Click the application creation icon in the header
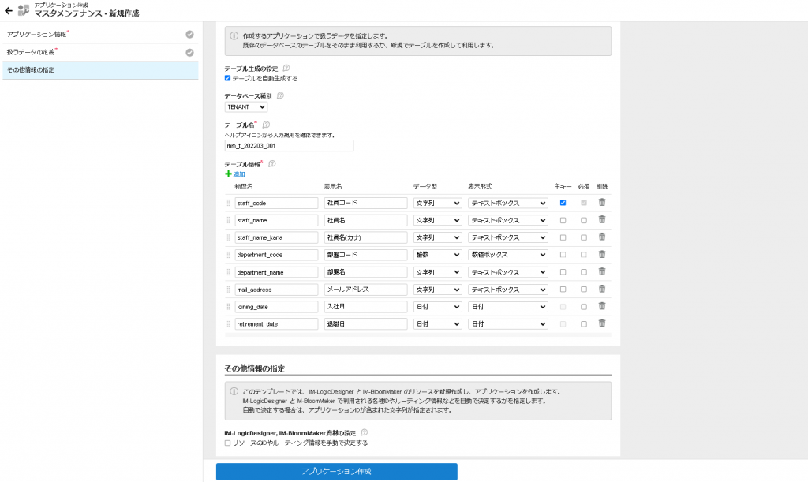The height and width of the screenshot is (482, 808). 23,9
